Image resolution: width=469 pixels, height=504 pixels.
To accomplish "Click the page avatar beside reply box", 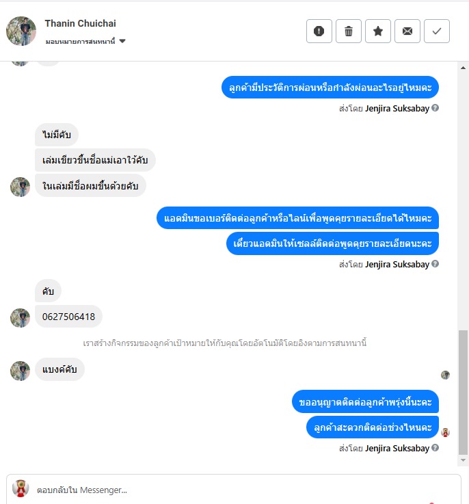I will [x=21, y=488].
